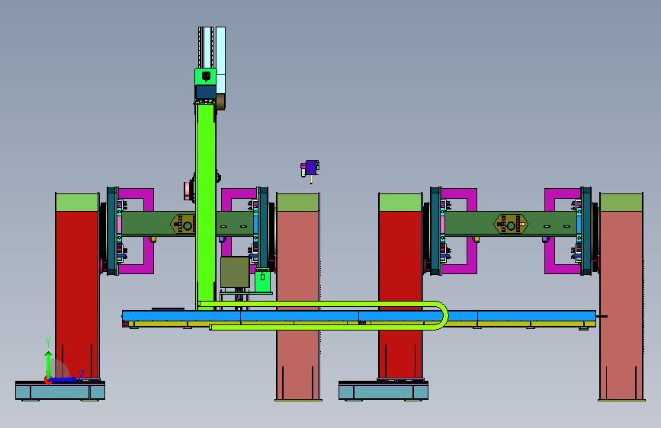661x428 pixels.
Task: Pick the hexagonal plate on the right dark green beam
Action: pos(511,224)
